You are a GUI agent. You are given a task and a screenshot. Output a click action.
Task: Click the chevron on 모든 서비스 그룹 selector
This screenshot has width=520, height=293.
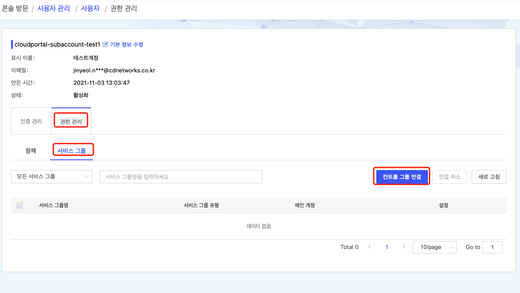(x=87, y=177)
